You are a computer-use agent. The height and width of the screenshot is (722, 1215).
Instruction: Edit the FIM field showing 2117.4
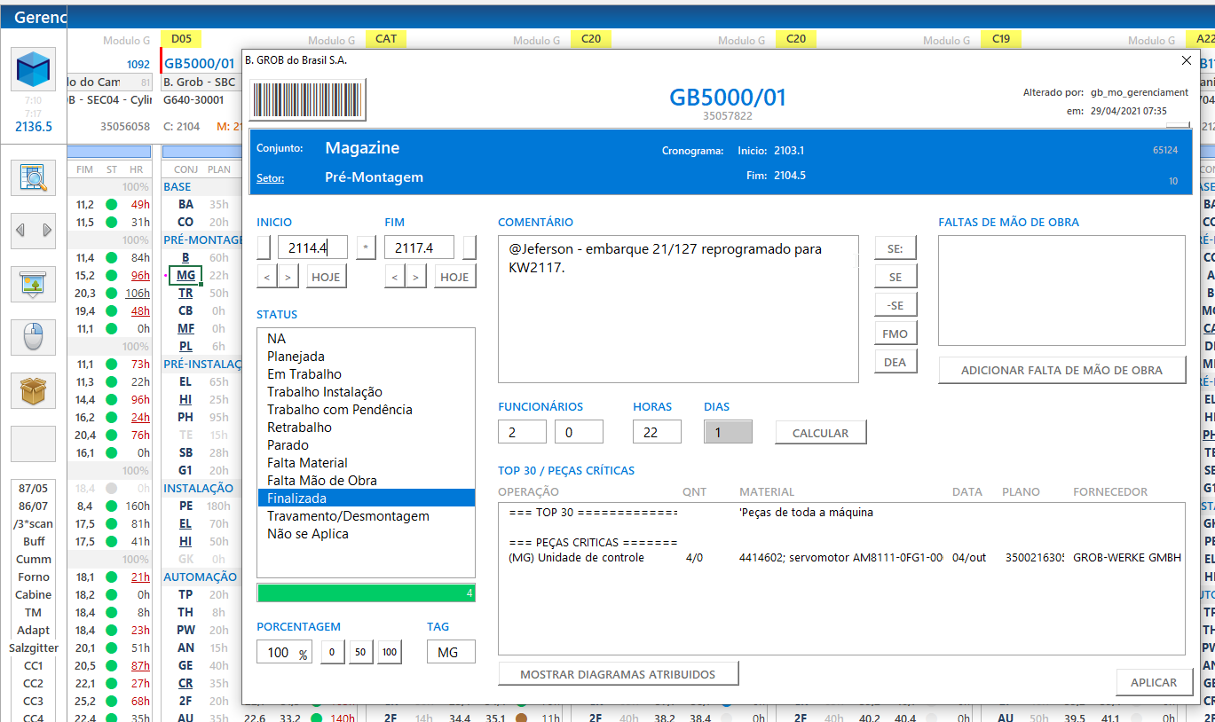[x=419, y=247]
